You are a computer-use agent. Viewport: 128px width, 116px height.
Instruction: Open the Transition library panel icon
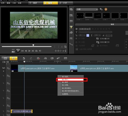tap(71, 15)
